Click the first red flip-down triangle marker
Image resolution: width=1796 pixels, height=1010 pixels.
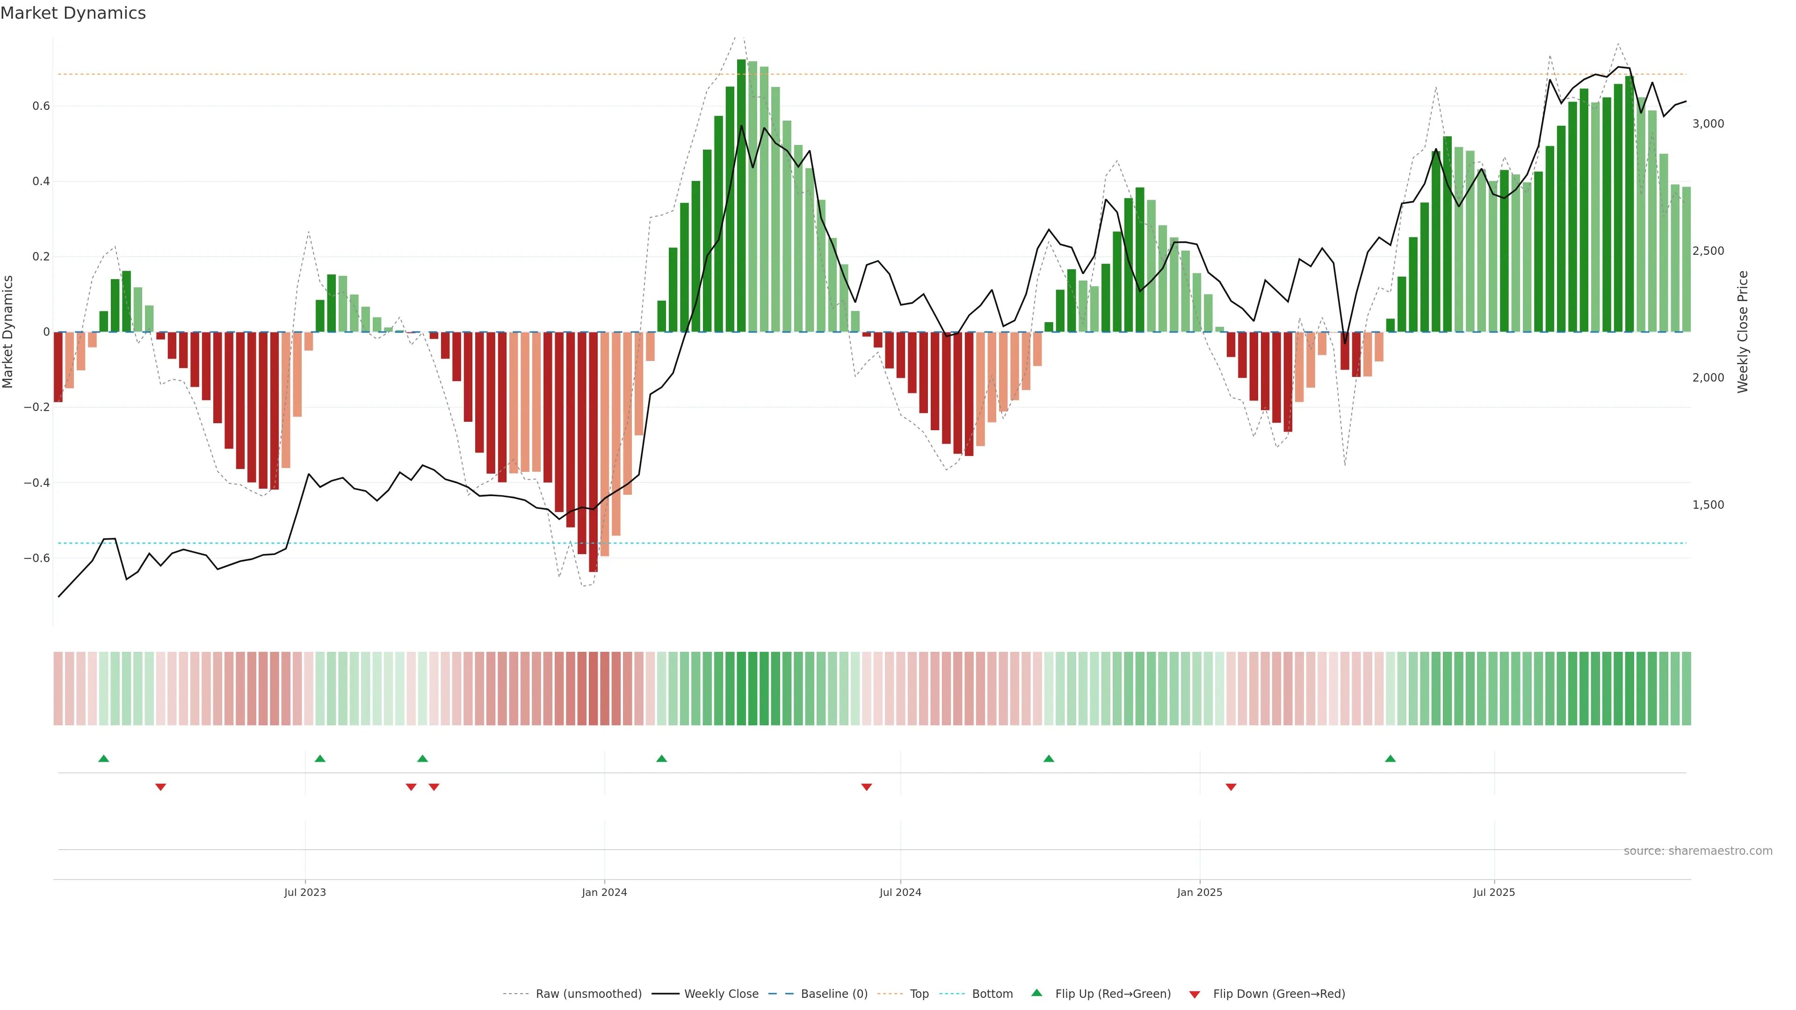tap(160, 787)
